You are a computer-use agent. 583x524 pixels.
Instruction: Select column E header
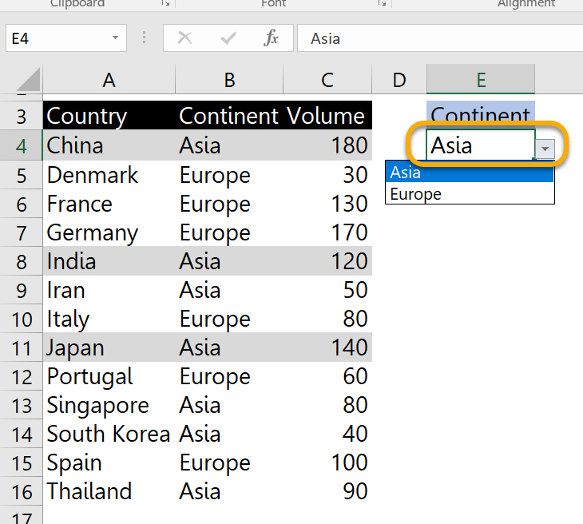pyautogui.click(x=481, y=80)
